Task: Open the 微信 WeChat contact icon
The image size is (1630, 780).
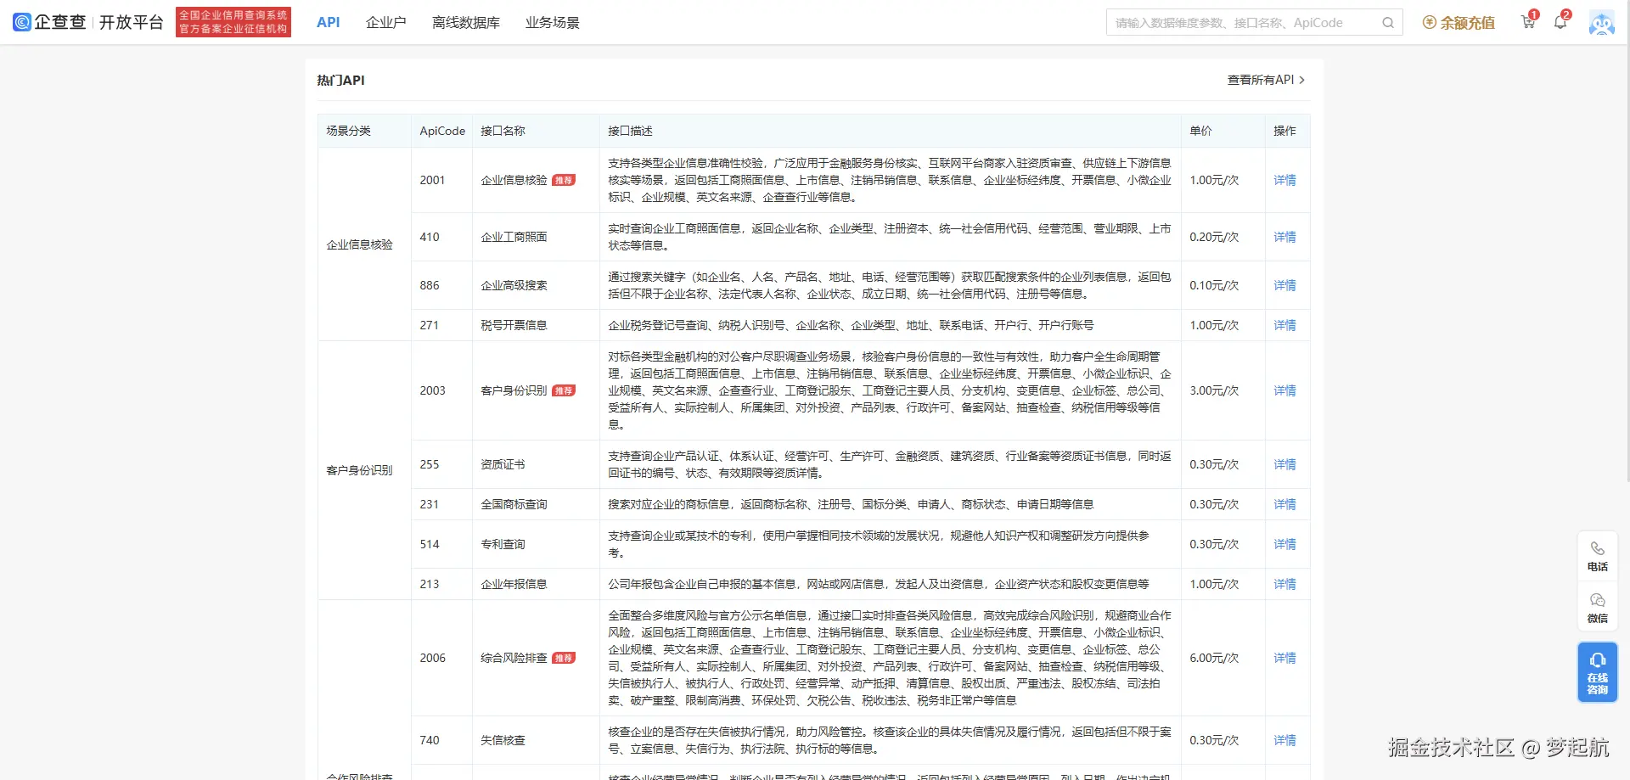Action: coord(1598,608)
